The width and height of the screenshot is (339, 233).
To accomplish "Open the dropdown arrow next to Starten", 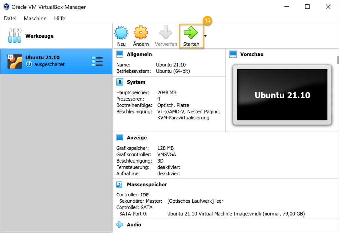I will [x=205, y=36].
